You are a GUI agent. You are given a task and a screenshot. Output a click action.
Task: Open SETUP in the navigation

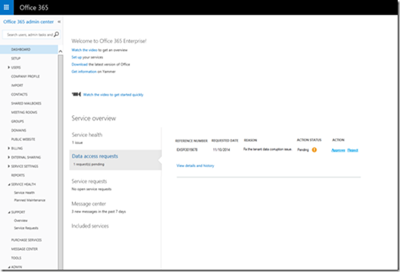coord(16,58)
